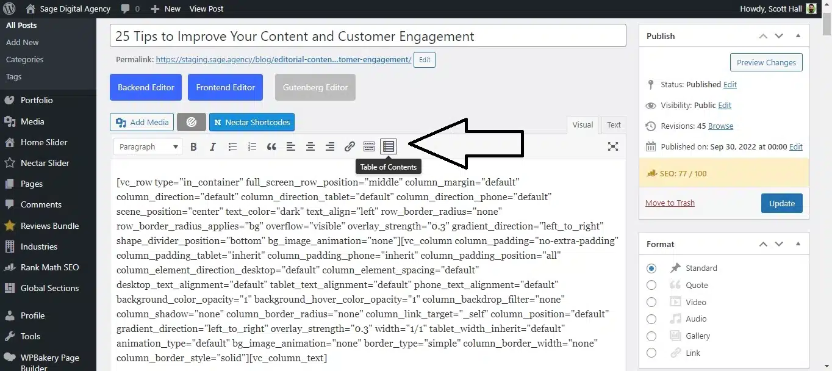Browse the 45 revisions

720,126
